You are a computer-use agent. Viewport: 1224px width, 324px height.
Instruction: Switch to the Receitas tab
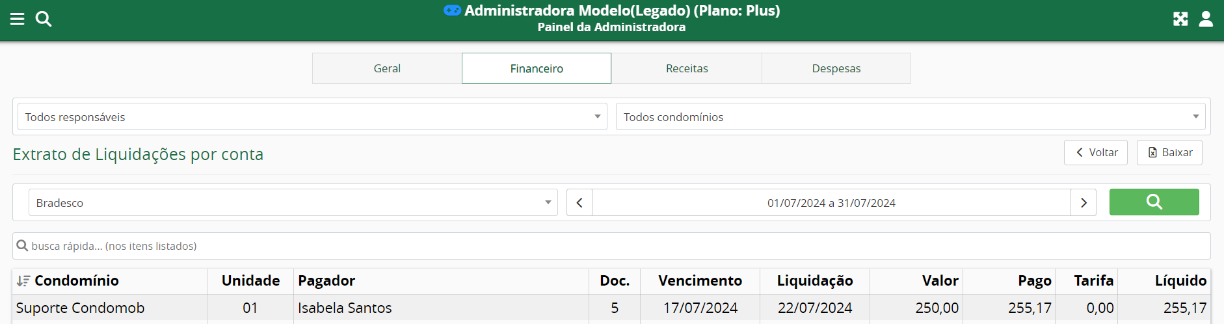[687, 68]
